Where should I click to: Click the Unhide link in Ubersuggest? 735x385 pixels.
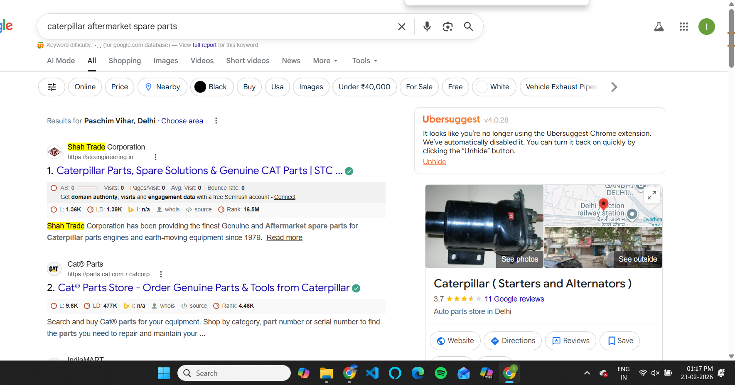(x=434, y=162)
